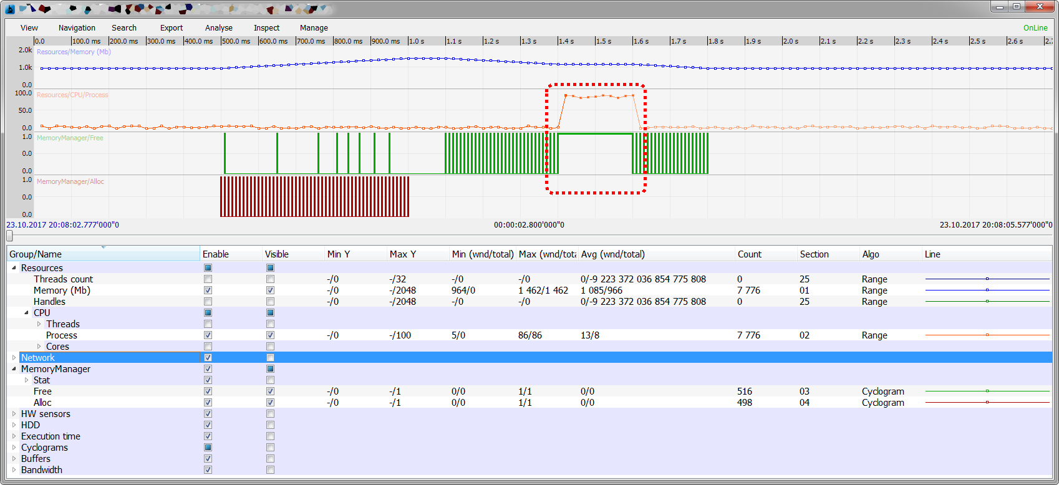
Task: Click line color preview for CPU Process
Action: (987, 335)
